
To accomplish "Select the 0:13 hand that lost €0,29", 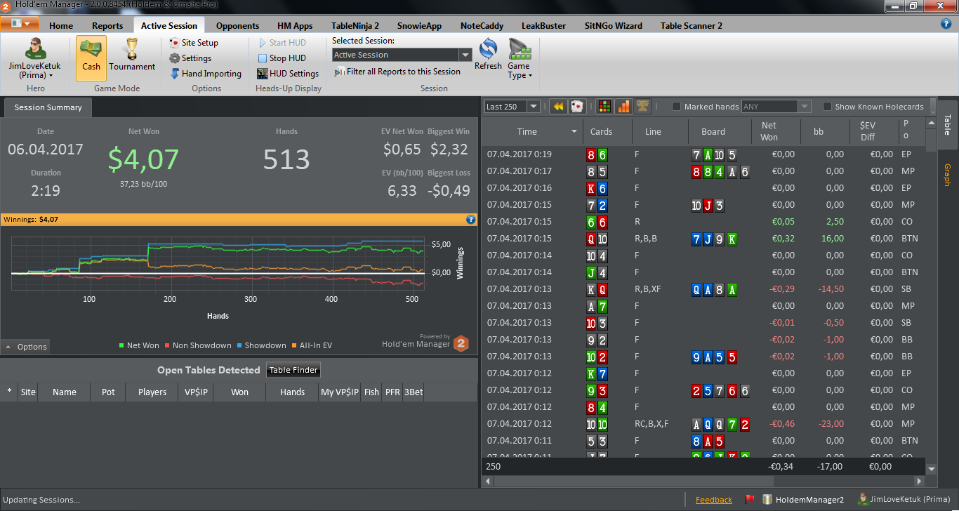I will tap(704, 289).
